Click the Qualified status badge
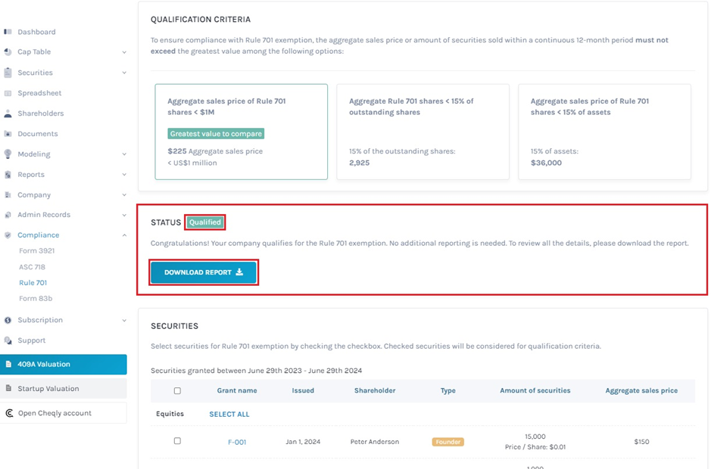 205,222
